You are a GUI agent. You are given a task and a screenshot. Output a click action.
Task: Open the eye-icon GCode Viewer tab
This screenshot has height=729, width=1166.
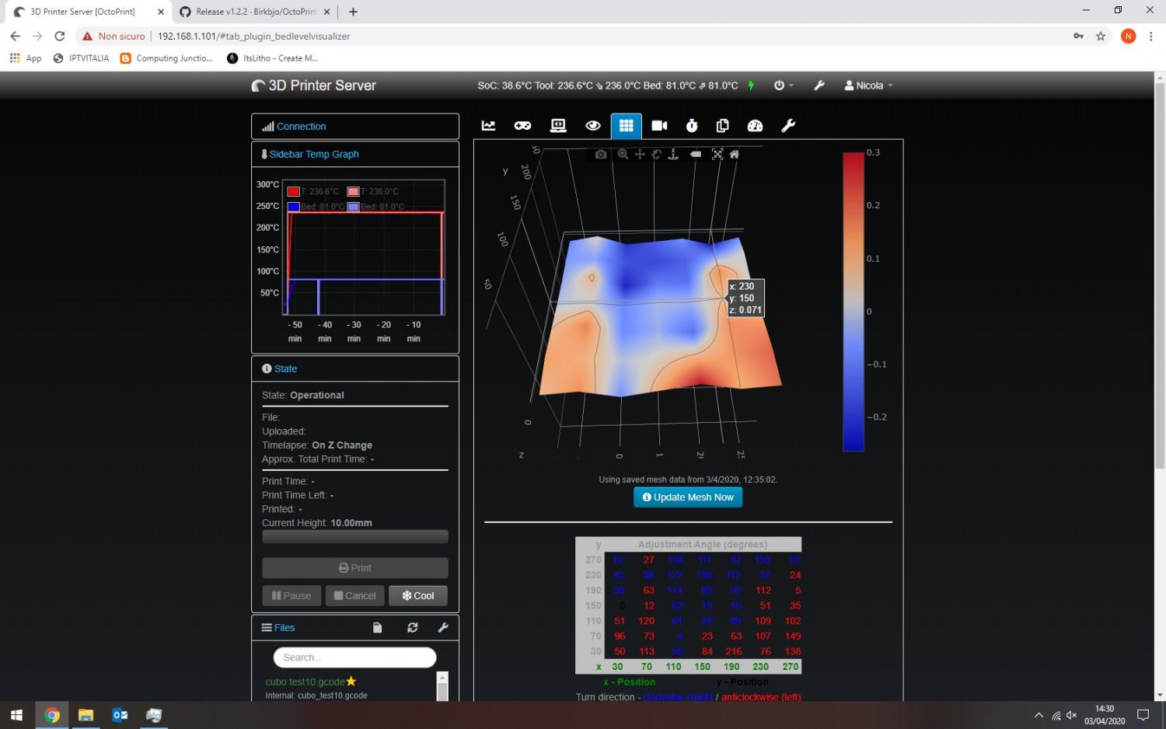pyautogui.click(x=592, y=126)
